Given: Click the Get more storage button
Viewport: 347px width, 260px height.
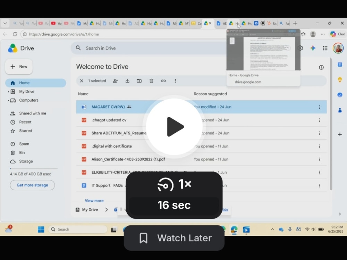Looking at the screenshot, I should [x=32, y=185].
